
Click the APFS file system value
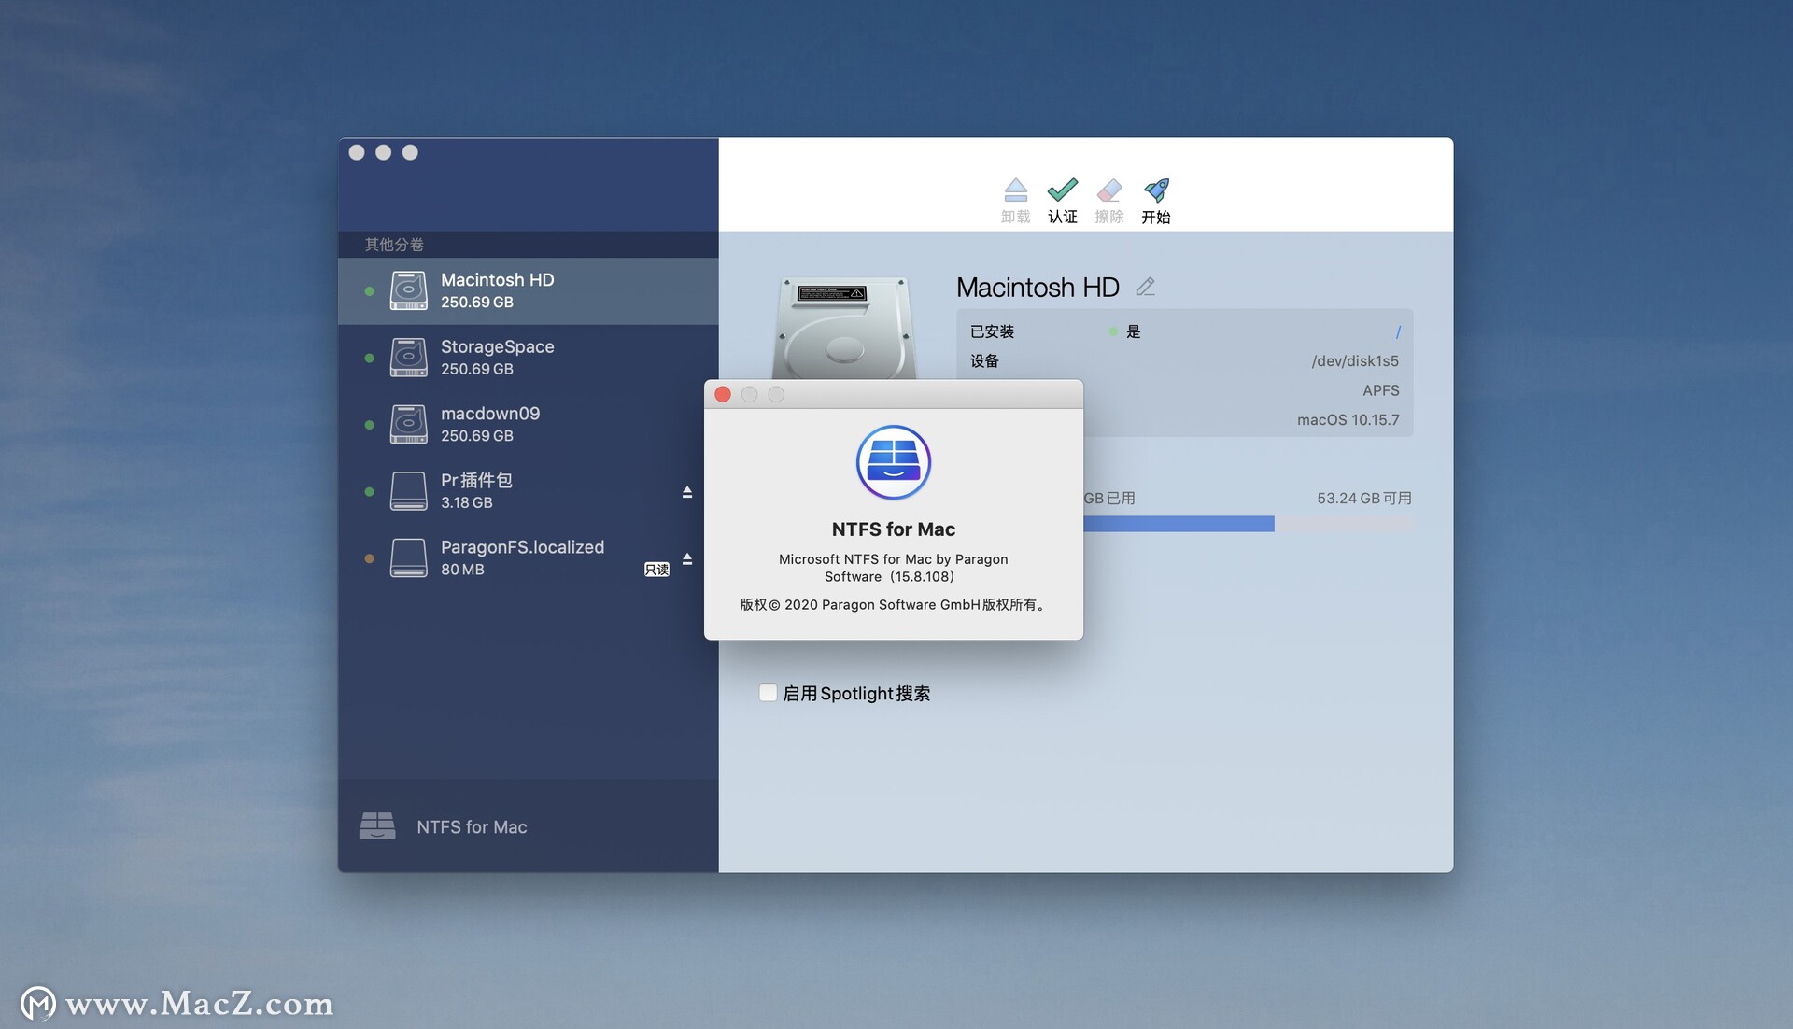click(x=1380, y=390)
